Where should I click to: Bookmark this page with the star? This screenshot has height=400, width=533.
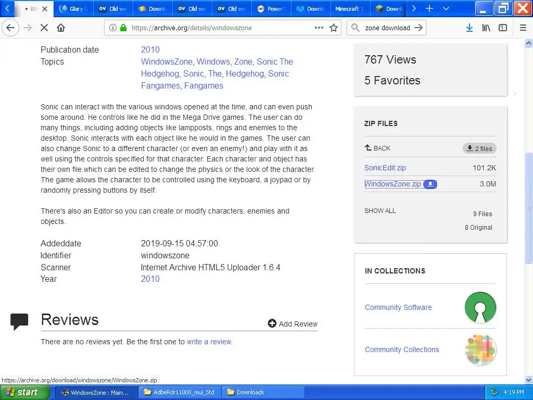click(334, 28)
